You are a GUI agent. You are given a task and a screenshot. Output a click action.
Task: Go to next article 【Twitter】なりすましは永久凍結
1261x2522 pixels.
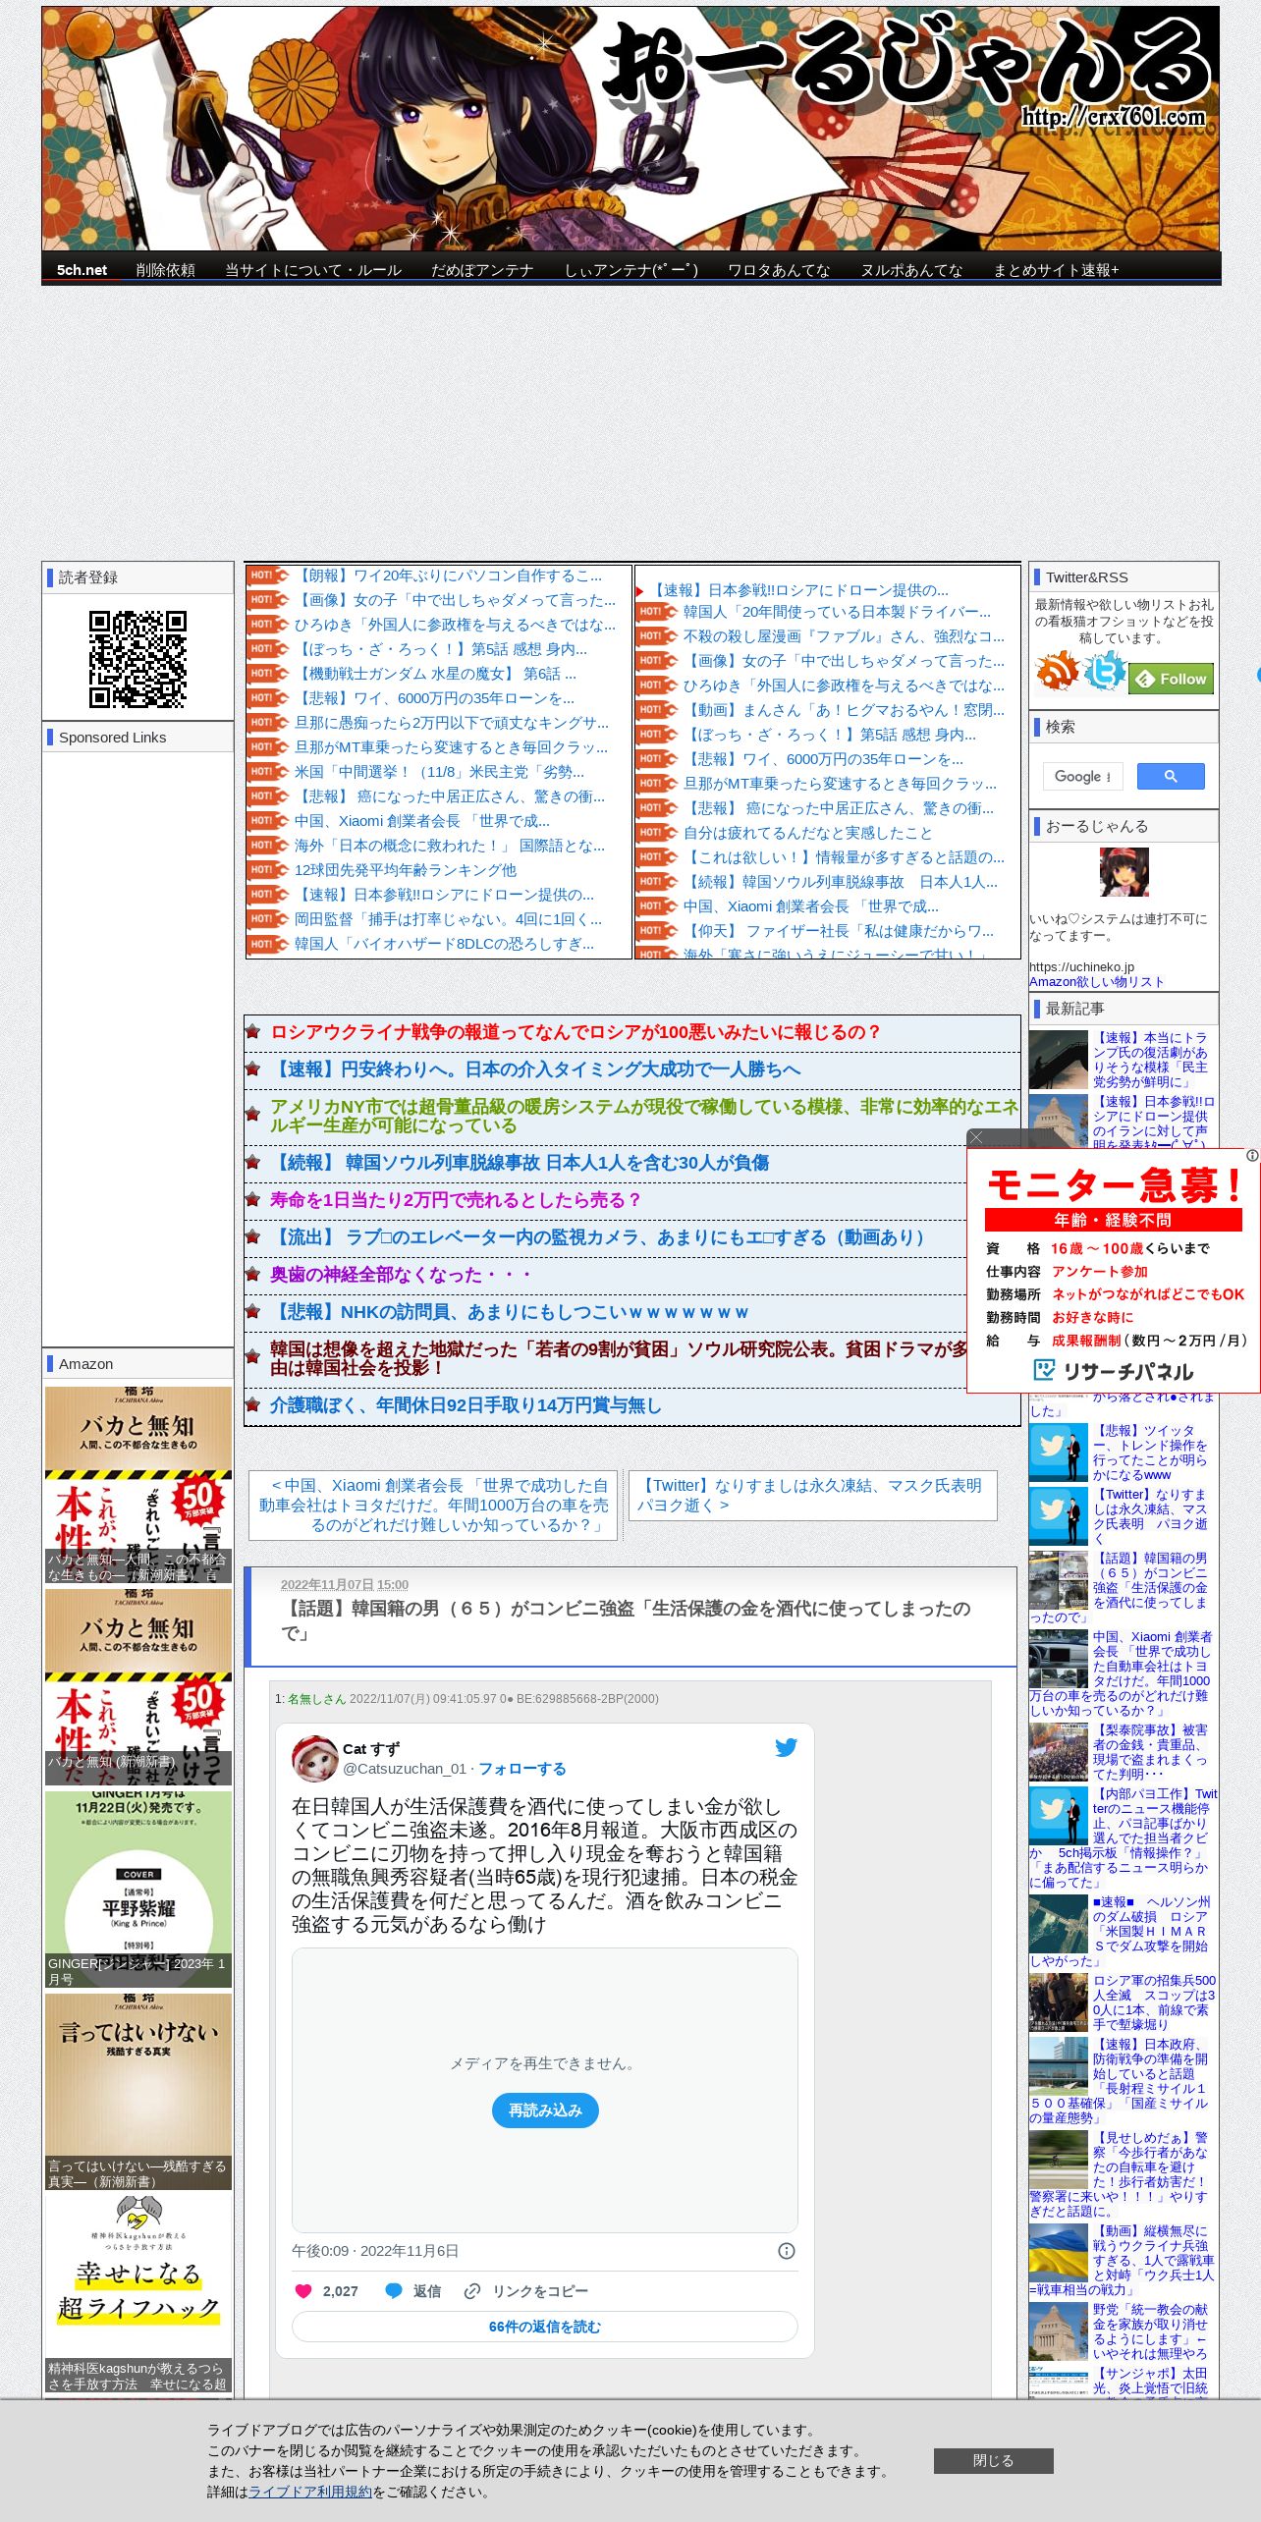(812, 1496)
